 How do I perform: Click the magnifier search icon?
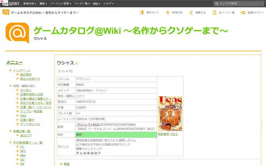pyautogui.click(x=217, y=4)
